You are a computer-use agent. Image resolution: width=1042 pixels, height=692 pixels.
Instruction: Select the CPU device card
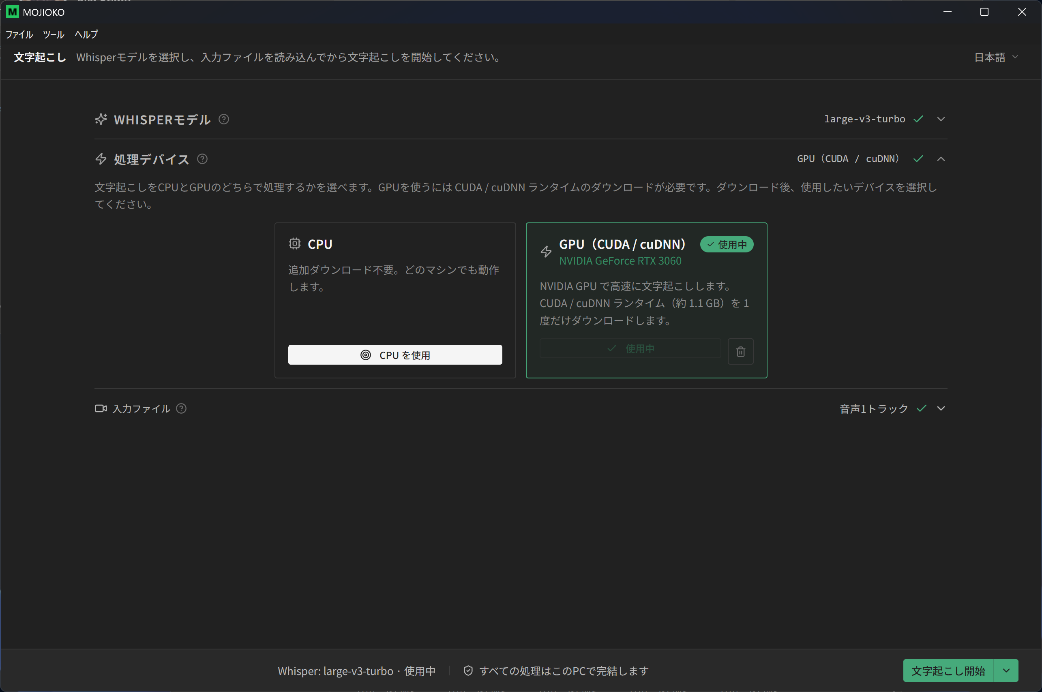click(395, 300)
